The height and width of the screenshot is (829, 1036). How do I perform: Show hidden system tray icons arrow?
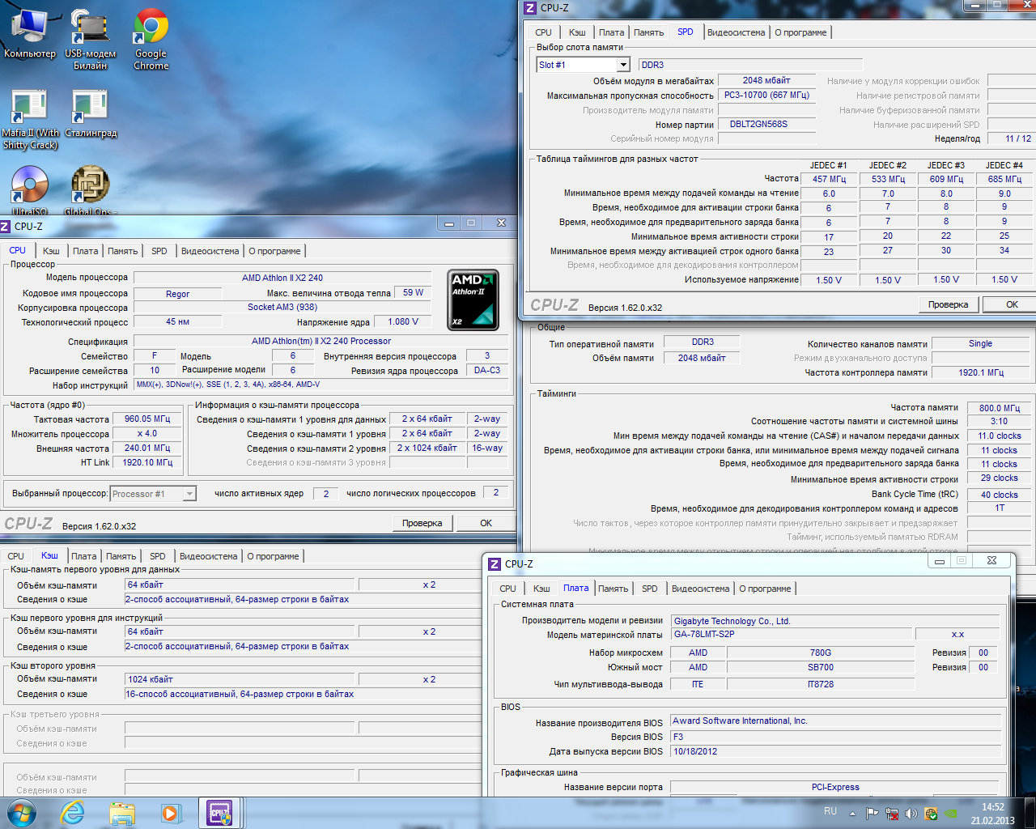click(x=852, y=813)
